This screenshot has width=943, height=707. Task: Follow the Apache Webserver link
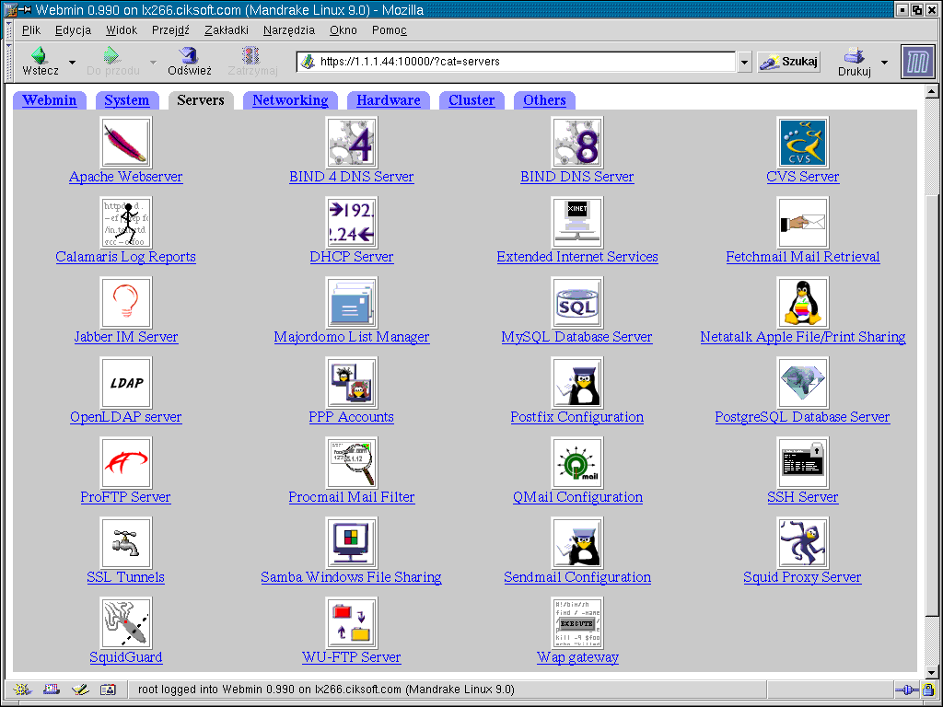point(125,177)
